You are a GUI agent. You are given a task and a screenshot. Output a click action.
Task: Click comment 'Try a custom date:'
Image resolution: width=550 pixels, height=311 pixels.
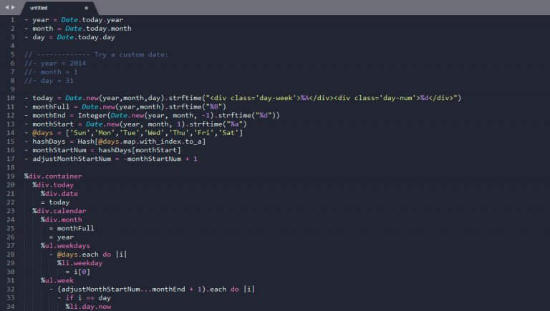point(131,54)
